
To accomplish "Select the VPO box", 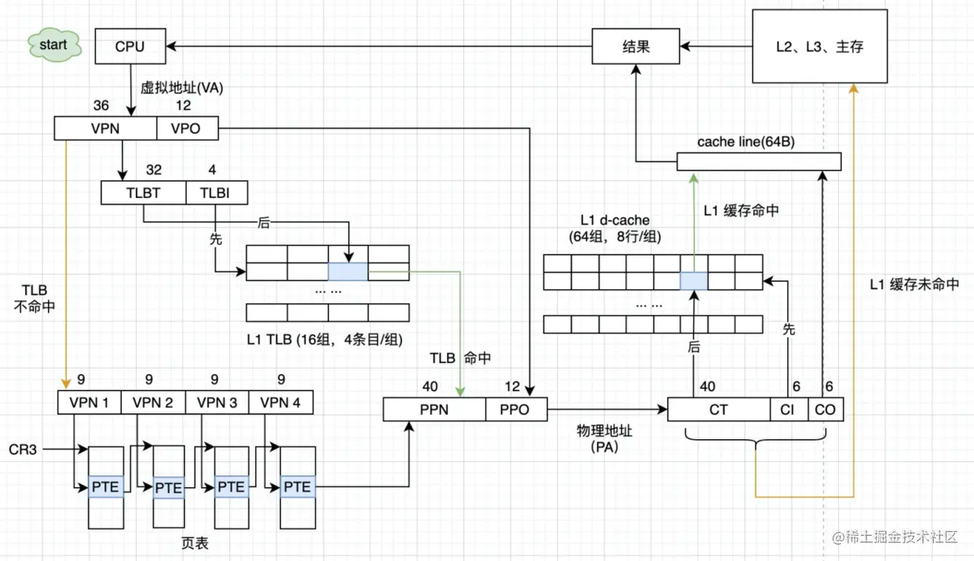I will [187, 128].
